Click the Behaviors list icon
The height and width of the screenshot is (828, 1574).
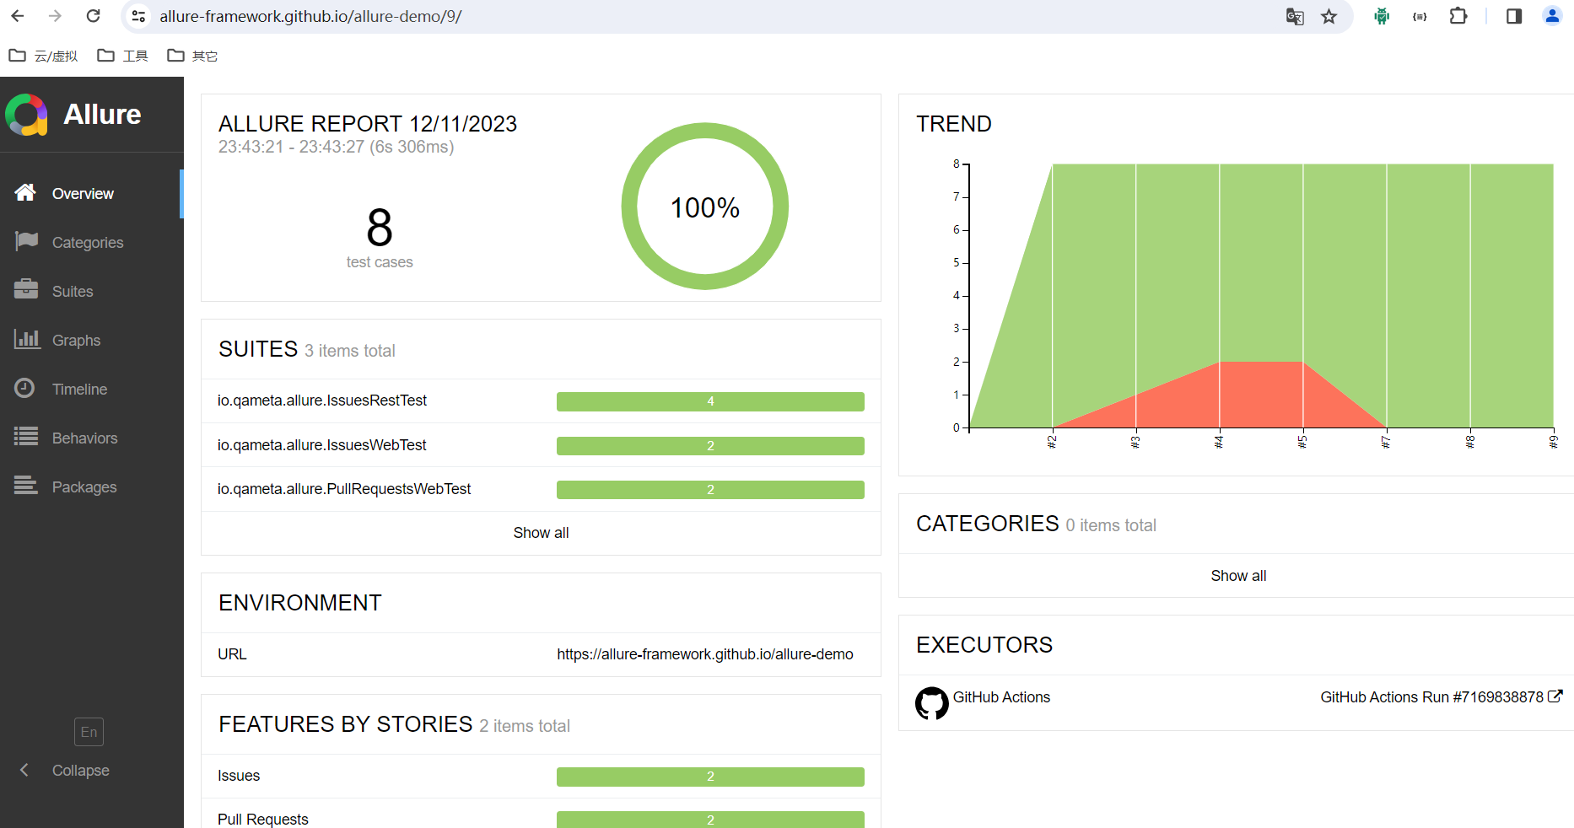[26, 437]
